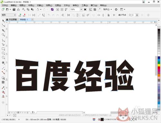Click the Print icon

(x=18, y=10)
